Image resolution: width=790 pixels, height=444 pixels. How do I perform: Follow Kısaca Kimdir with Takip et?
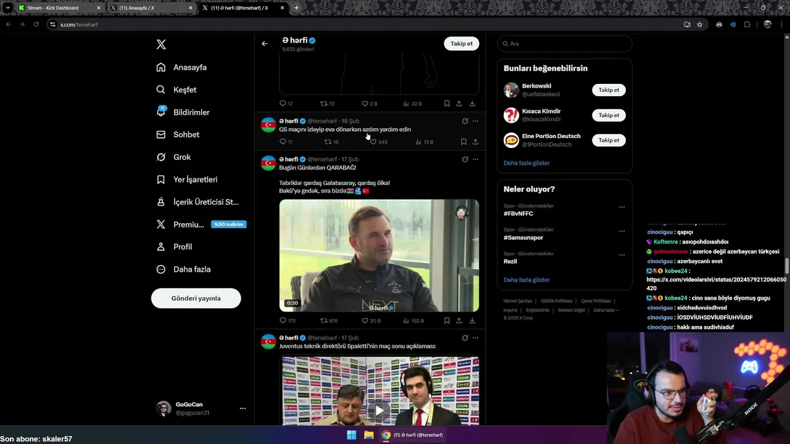click(609, 115)
